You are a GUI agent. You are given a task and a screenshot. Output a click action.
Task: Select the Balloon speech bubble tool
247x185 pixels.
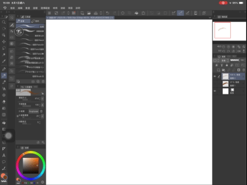[3, 162]
